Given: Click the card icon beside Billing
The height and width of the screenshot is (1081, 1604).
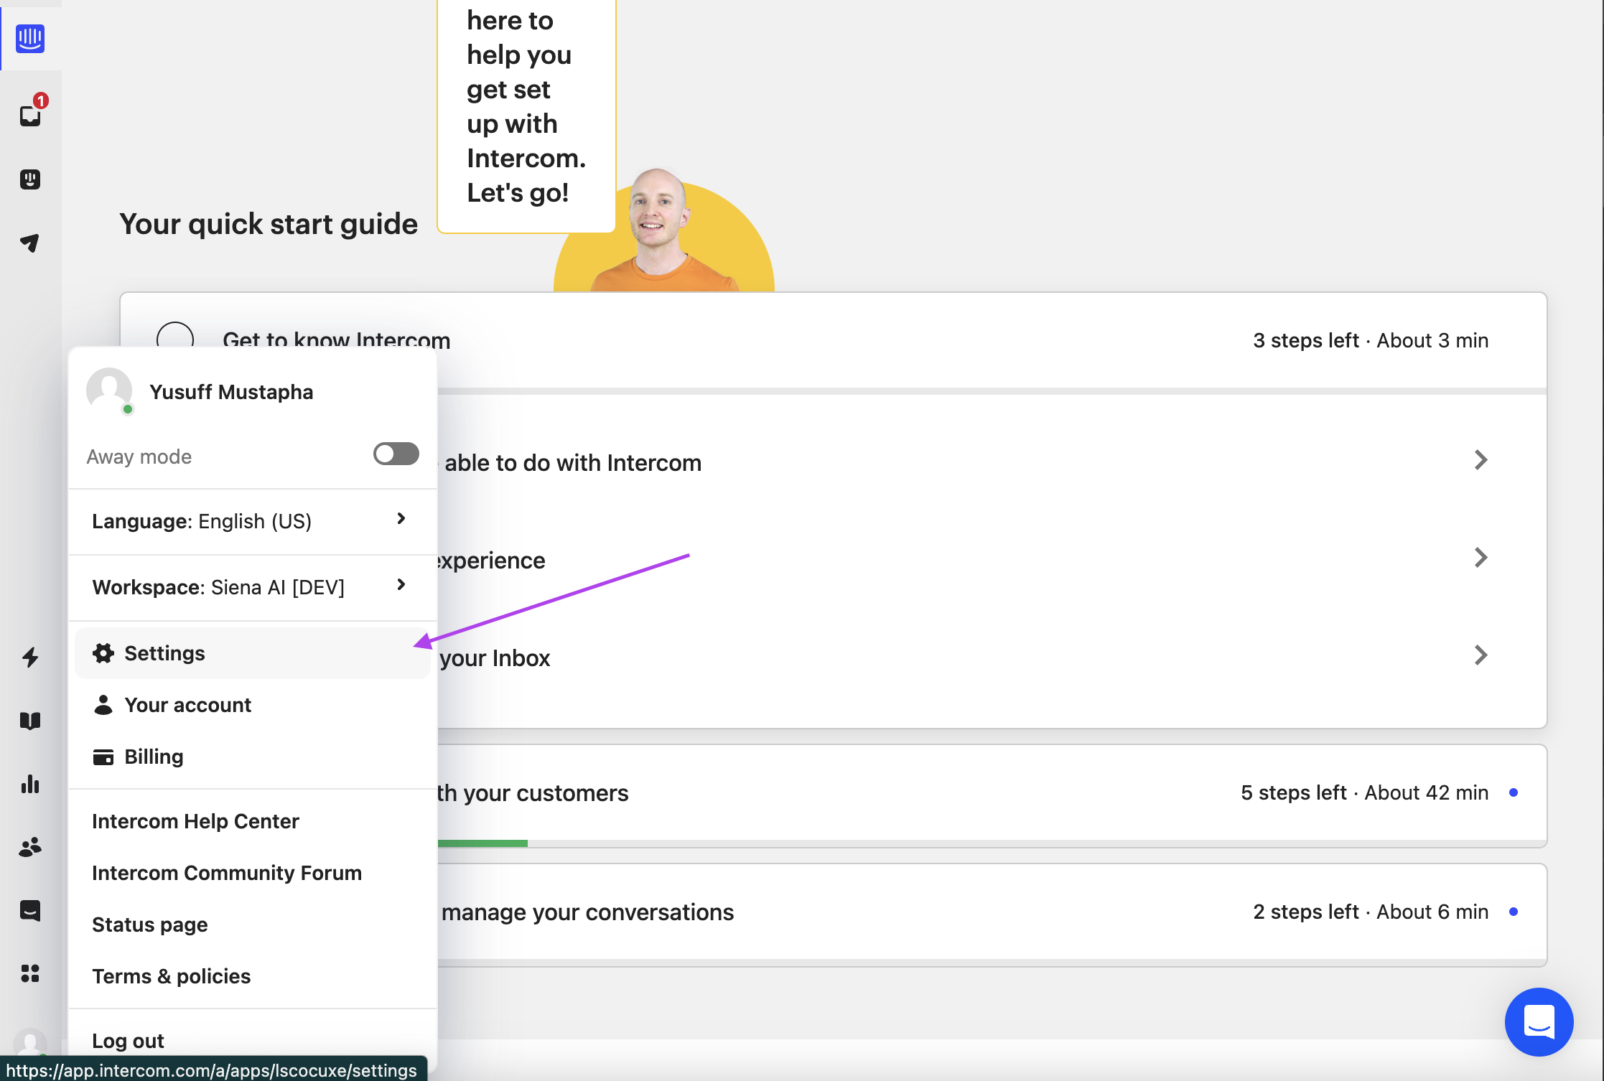Looking at the screenshot, I should (103, 757).
